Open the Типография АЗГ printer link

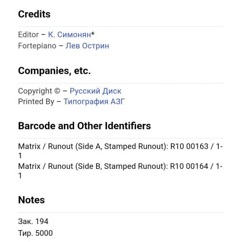tap(94, 102)
